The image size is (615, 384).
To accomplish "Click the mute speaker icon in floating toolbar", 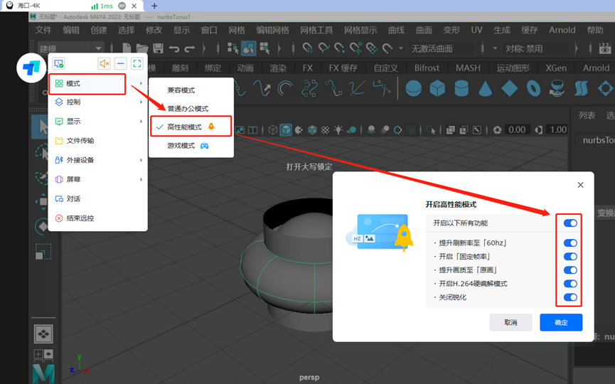I will [x=105, y=64].
